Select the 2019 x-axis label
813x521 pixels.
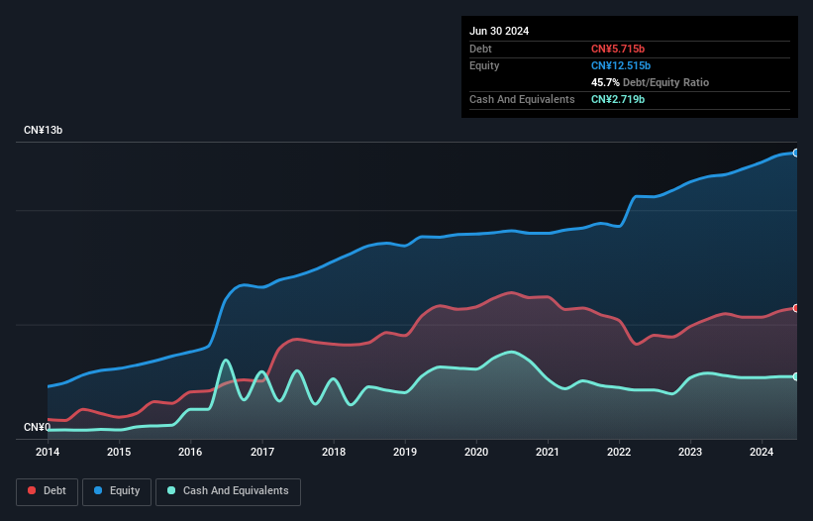click(405, 452)
